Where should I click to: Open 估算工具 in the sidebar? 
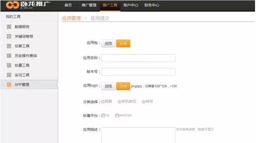[22, 46]
